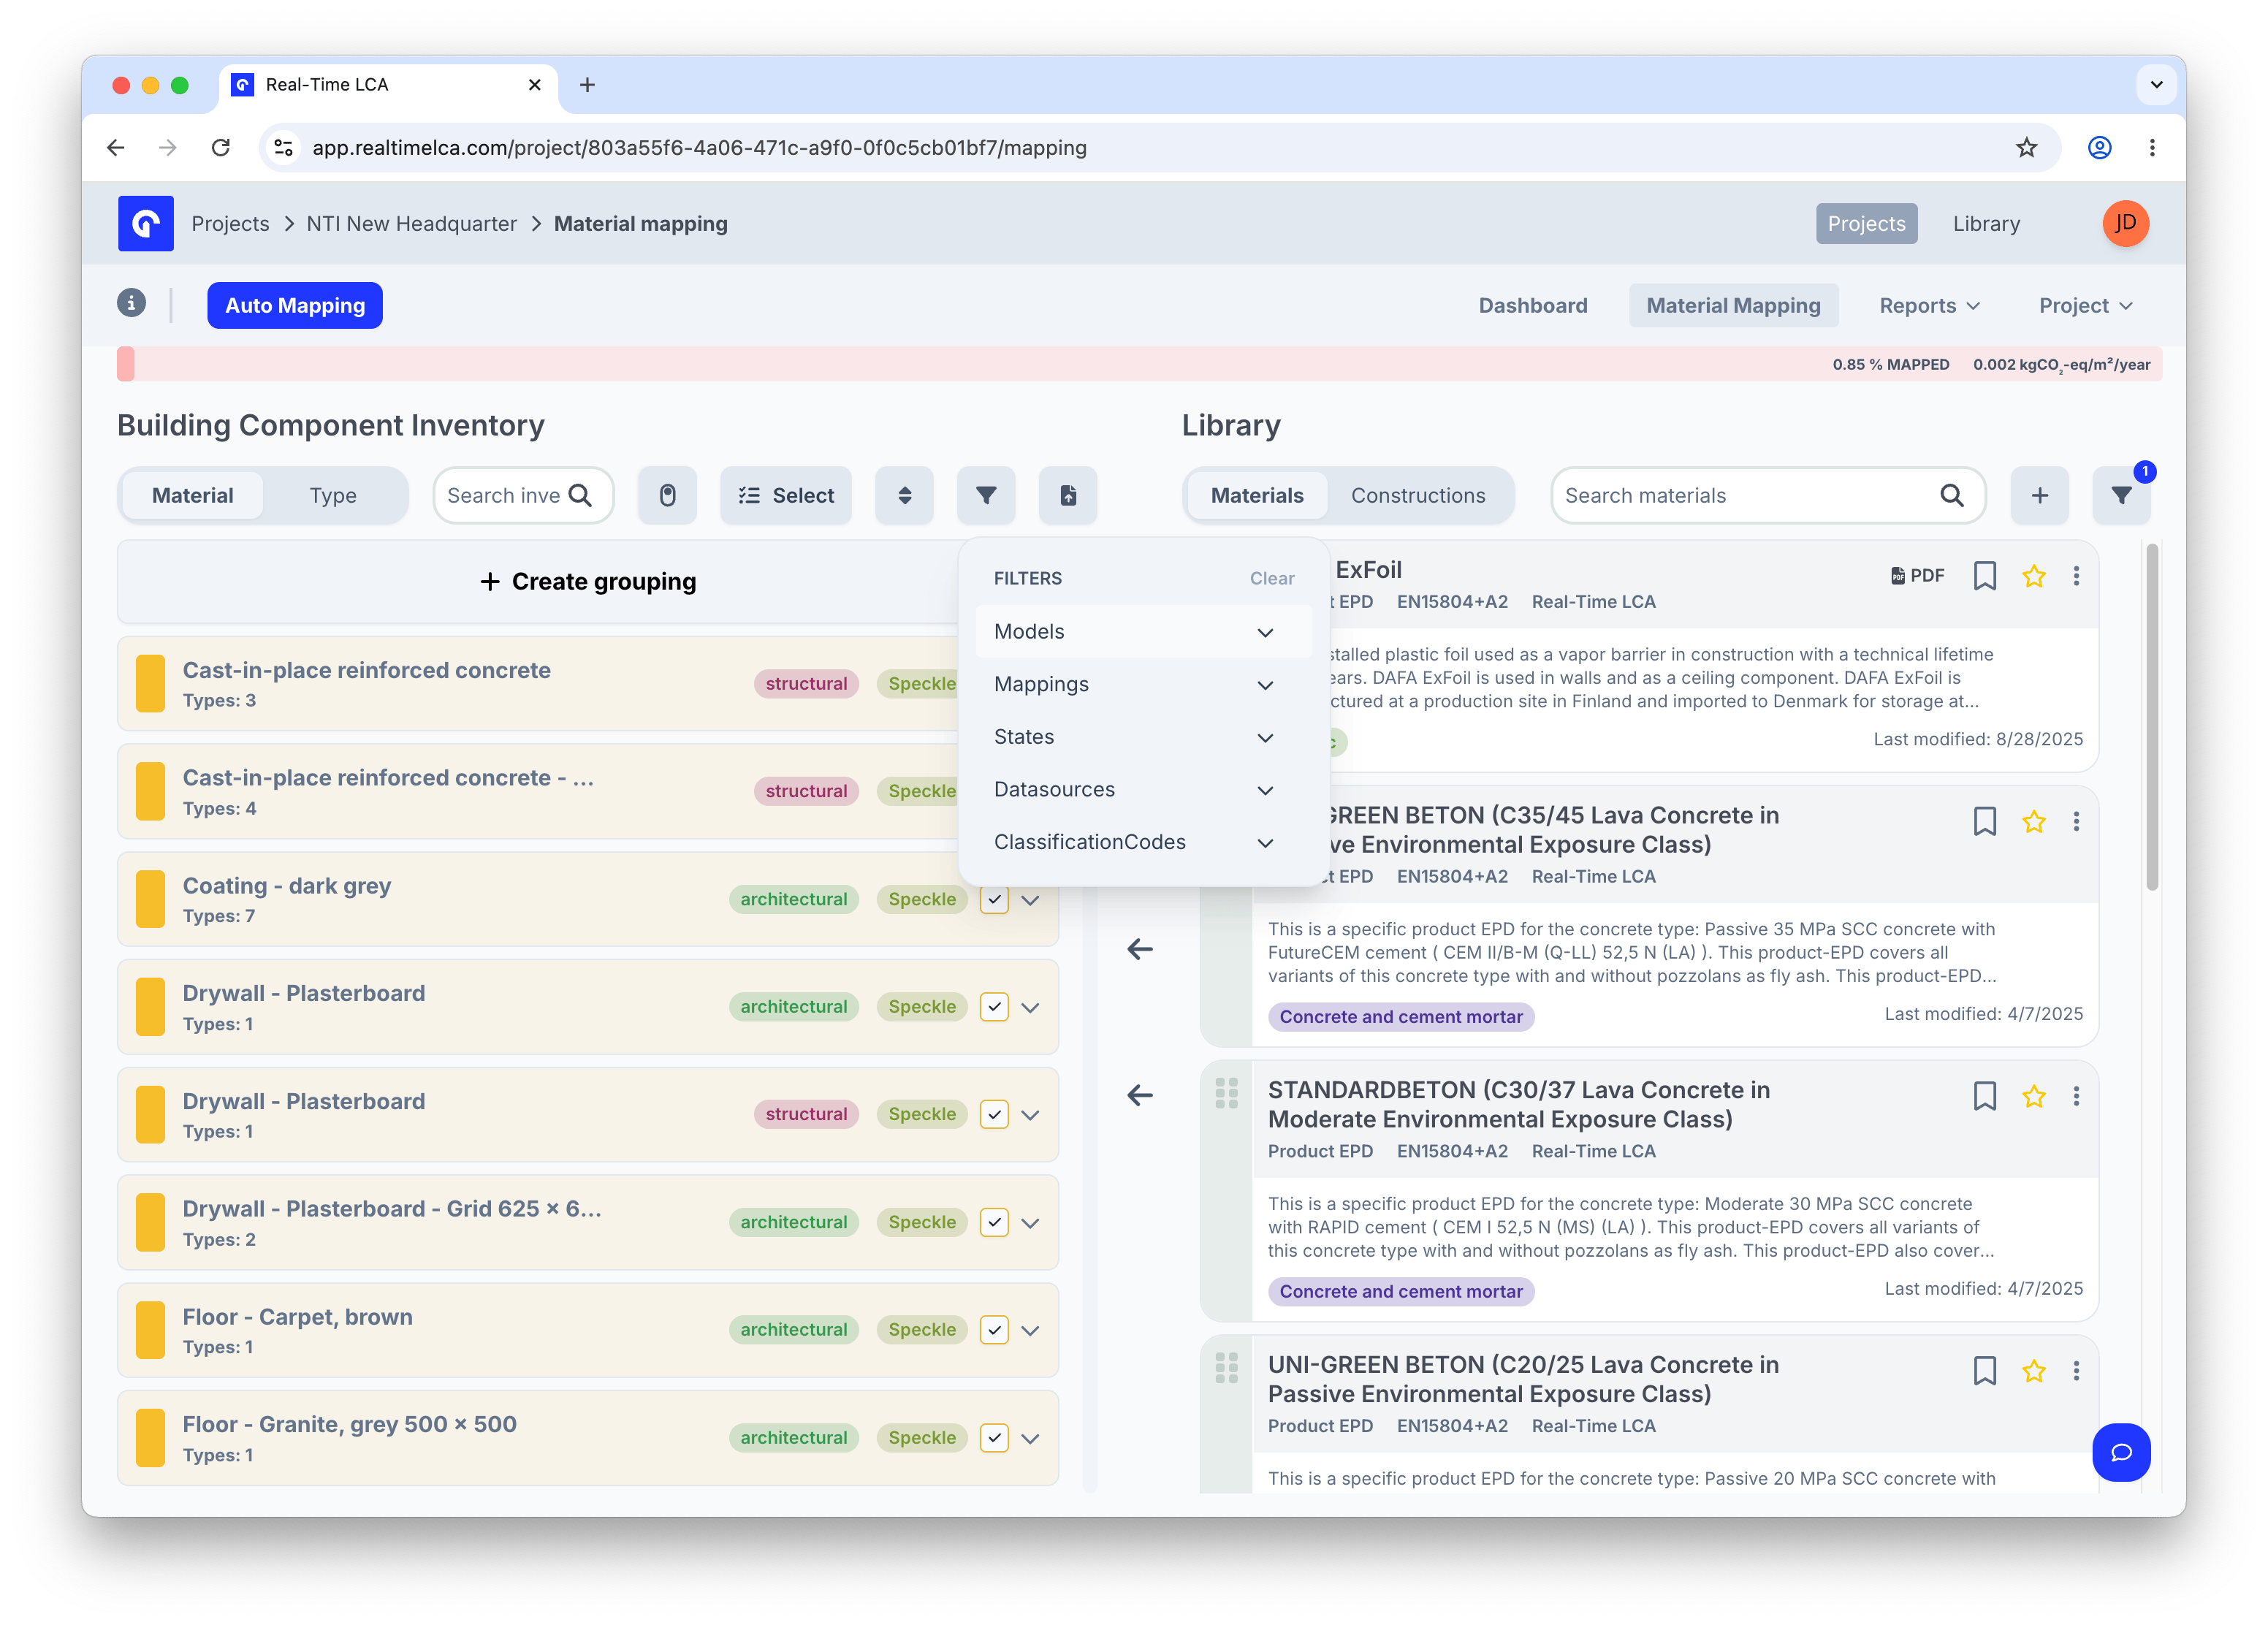Open a new browser tab
The height and width of the screenshot is (1625, 2268).
point(587,85)
